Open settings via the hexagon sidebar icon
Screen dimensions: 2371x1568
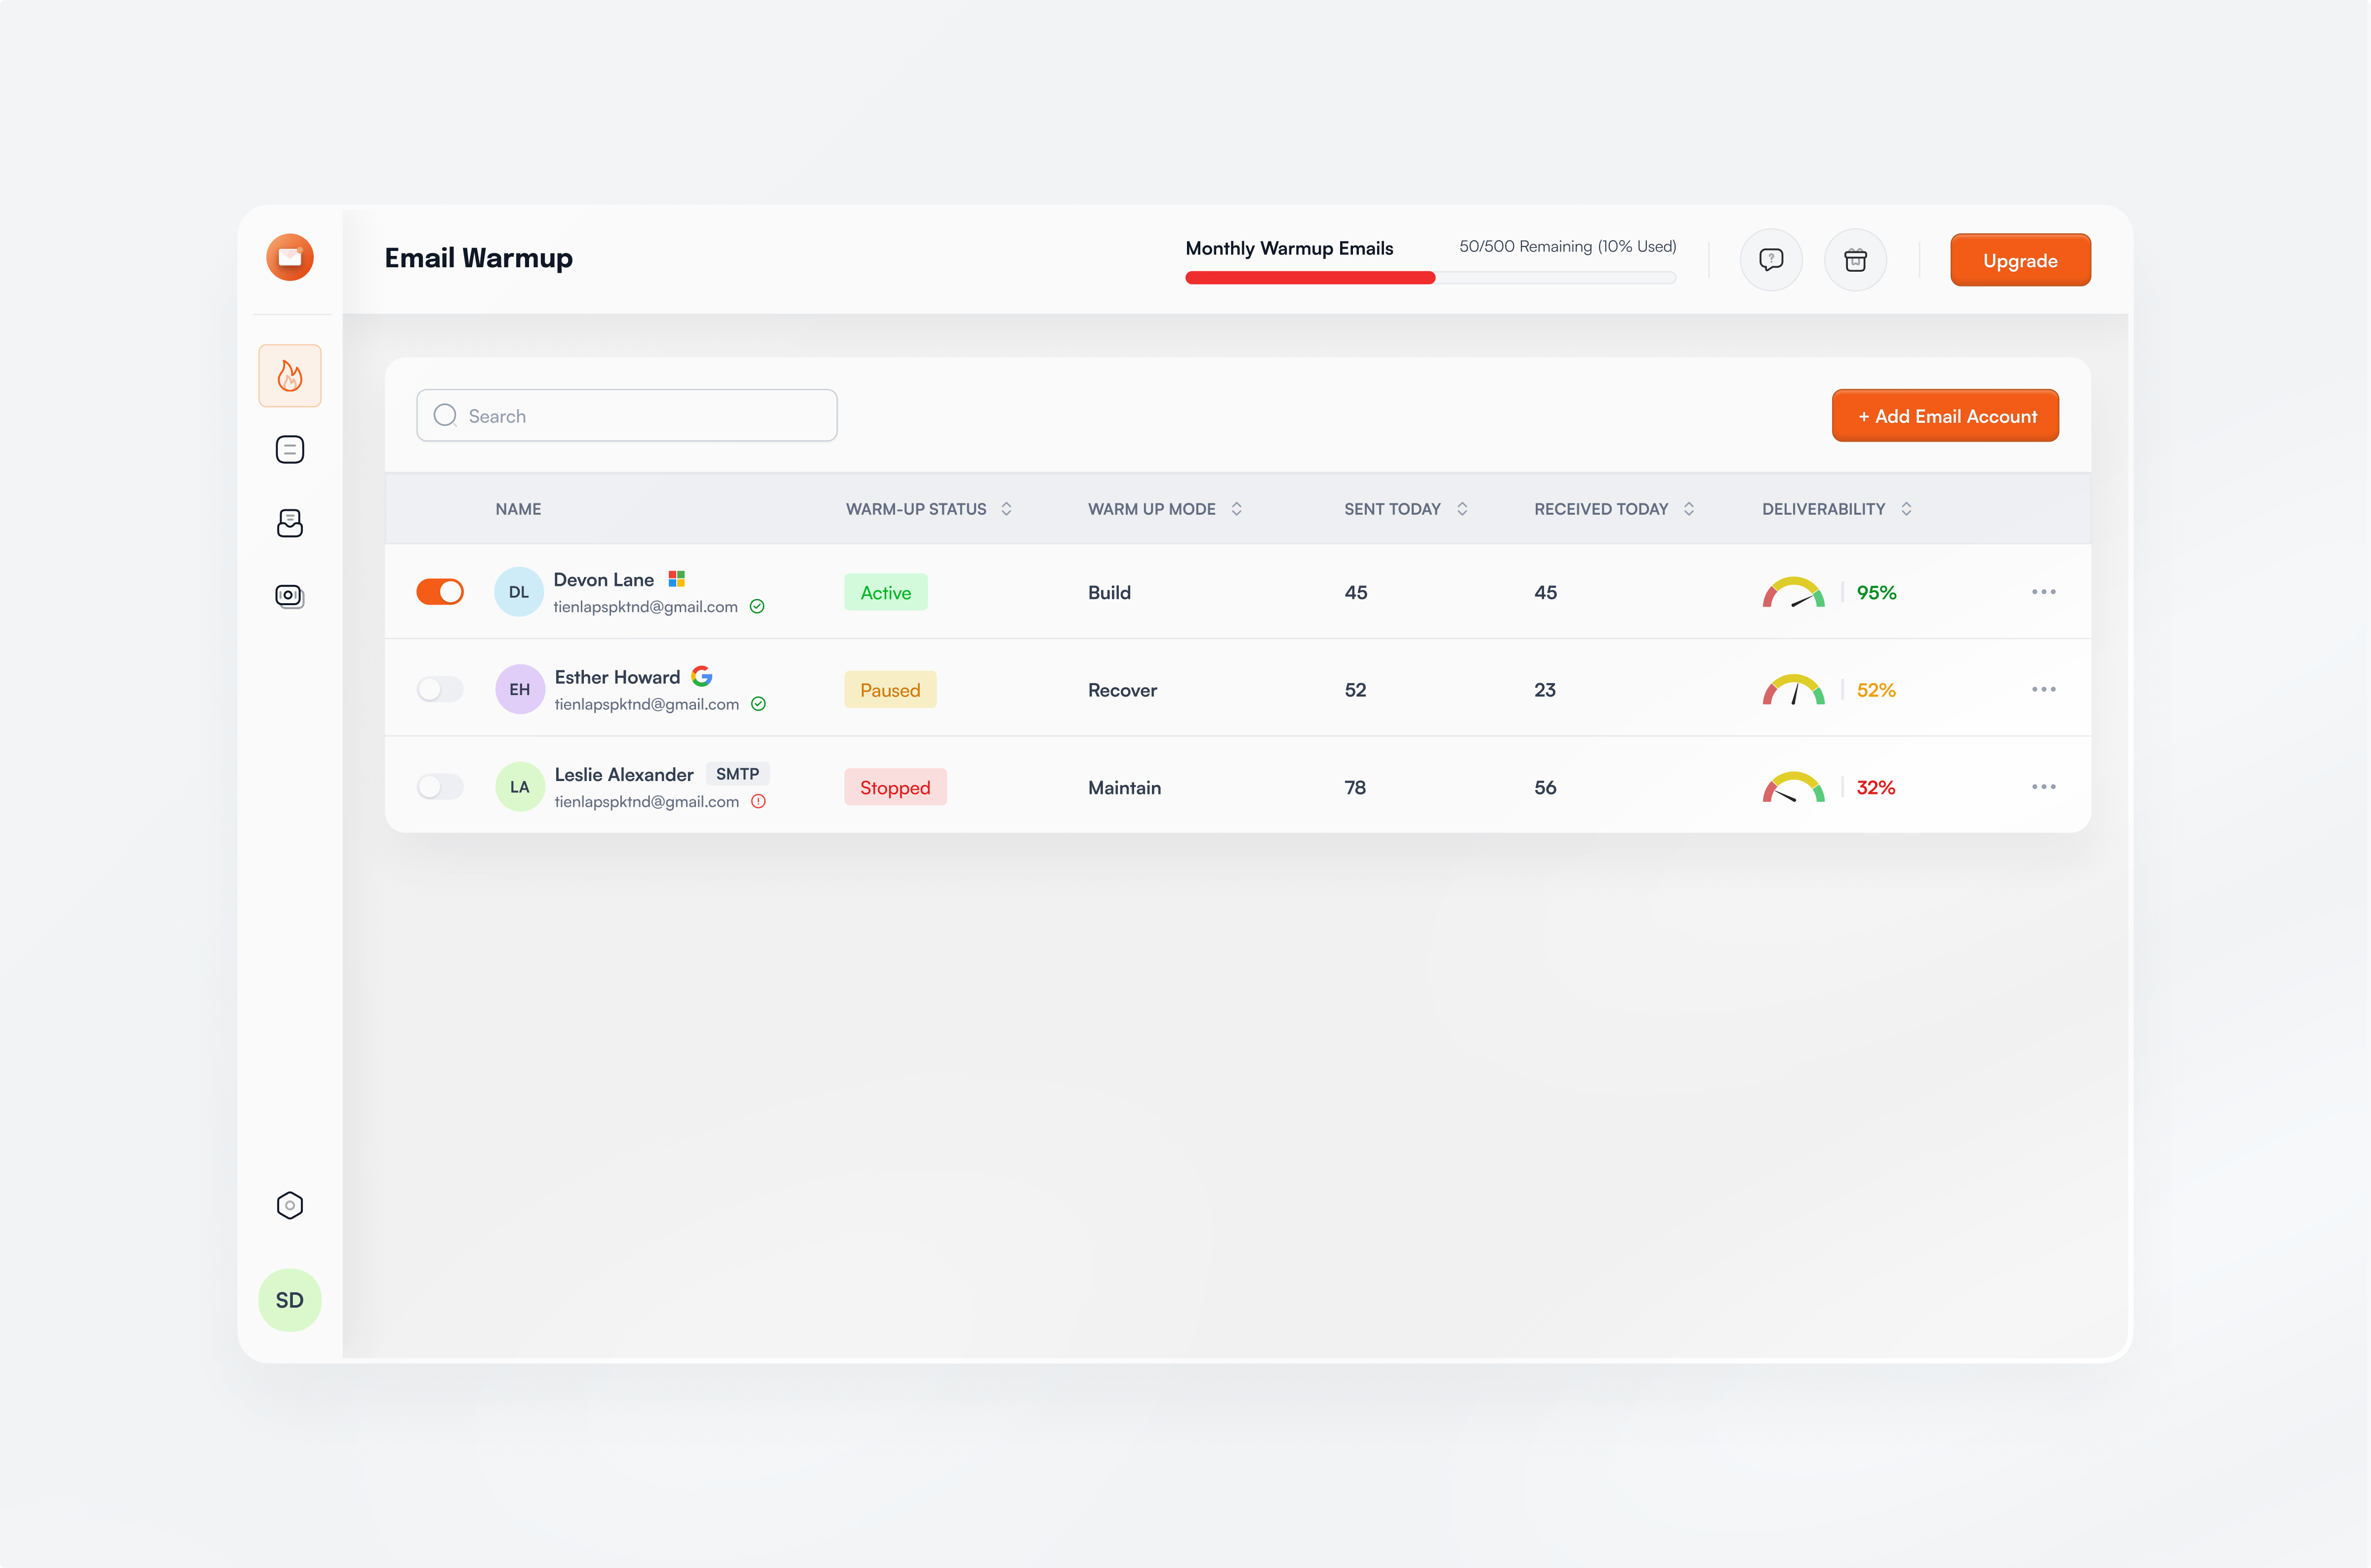[290, 1205]
